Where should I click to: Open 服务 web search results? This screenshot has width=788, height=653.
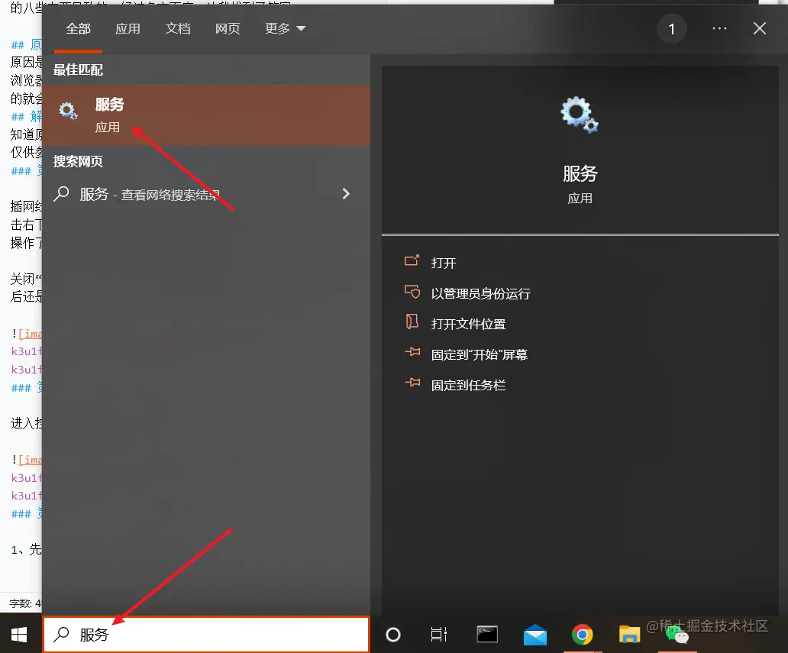pyautogui.click(x=206, y=194)
